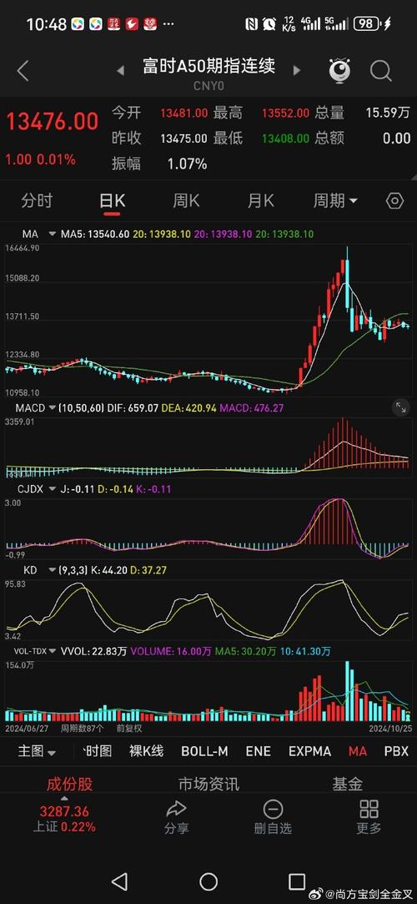This screenshot has width=417, height=904.
Task: Open the 基金 tab
Action: coord(347,784)
